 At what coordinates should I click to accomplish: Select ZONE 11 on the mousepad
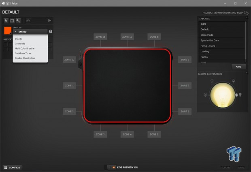click(x=100, y=37)
